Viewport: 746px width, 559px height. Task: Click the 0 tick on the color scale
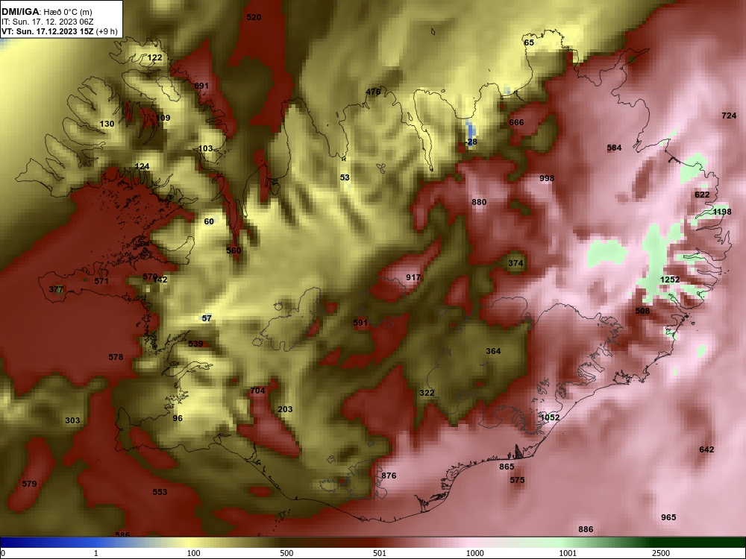[x=3, y=553]
